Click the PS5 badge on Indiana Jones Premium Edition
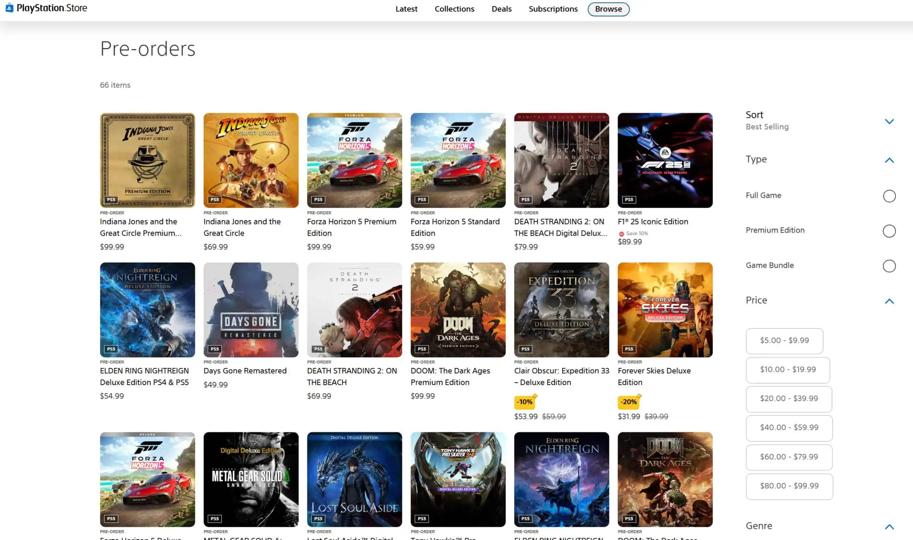 pyautogui.click(x=111, y=199)
